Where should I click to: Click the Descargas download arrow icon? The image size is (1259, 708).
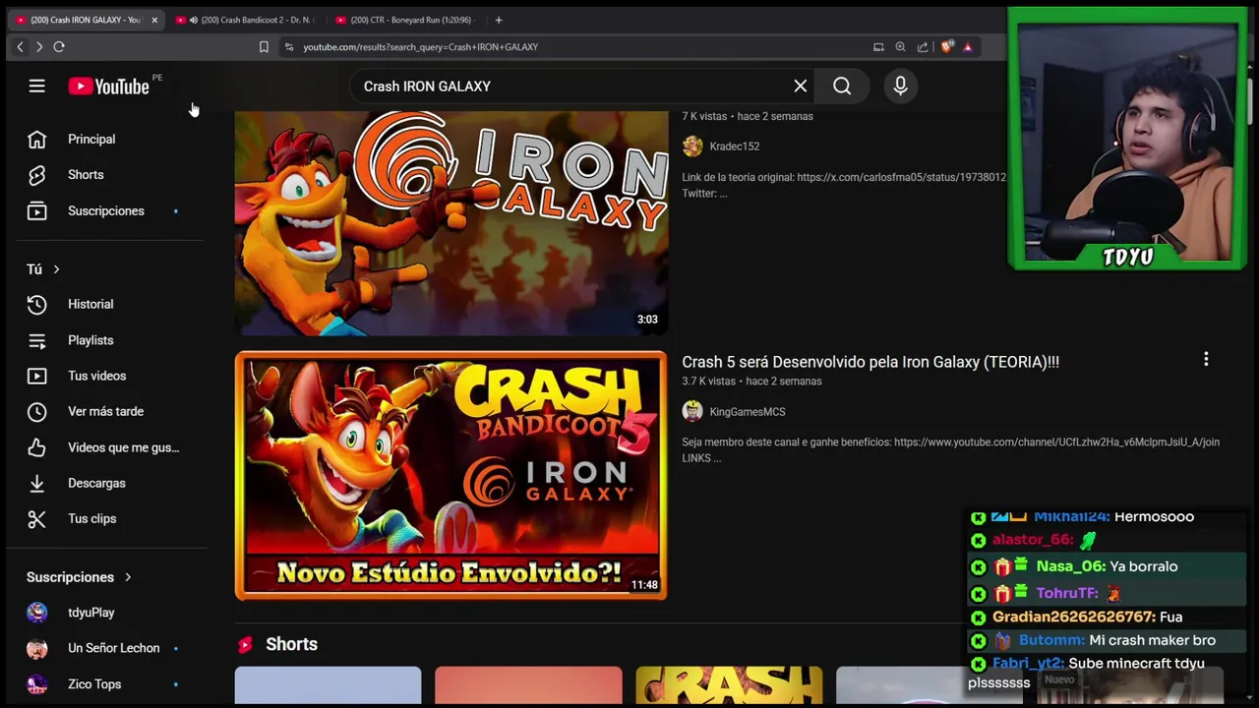36,483
